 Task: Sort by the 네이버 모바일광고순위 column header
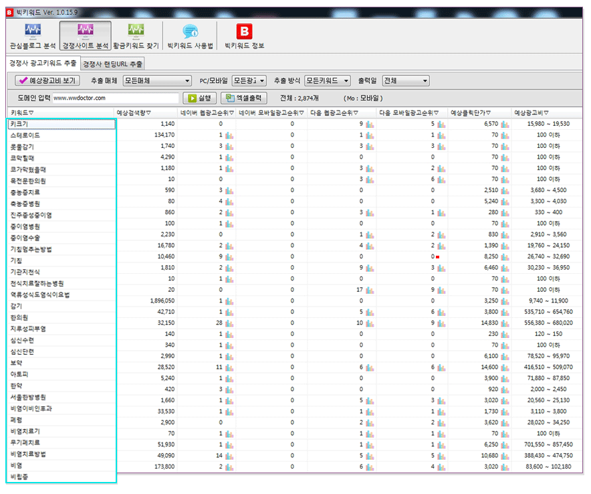[x=271, y=112]
